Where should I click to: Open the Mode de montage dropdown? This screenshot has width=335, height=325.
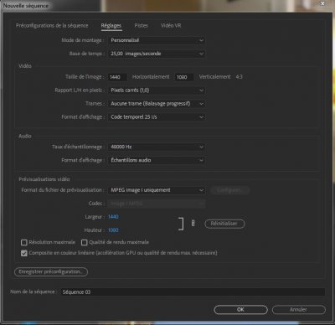pyautogui.click(x=157, y=40)
